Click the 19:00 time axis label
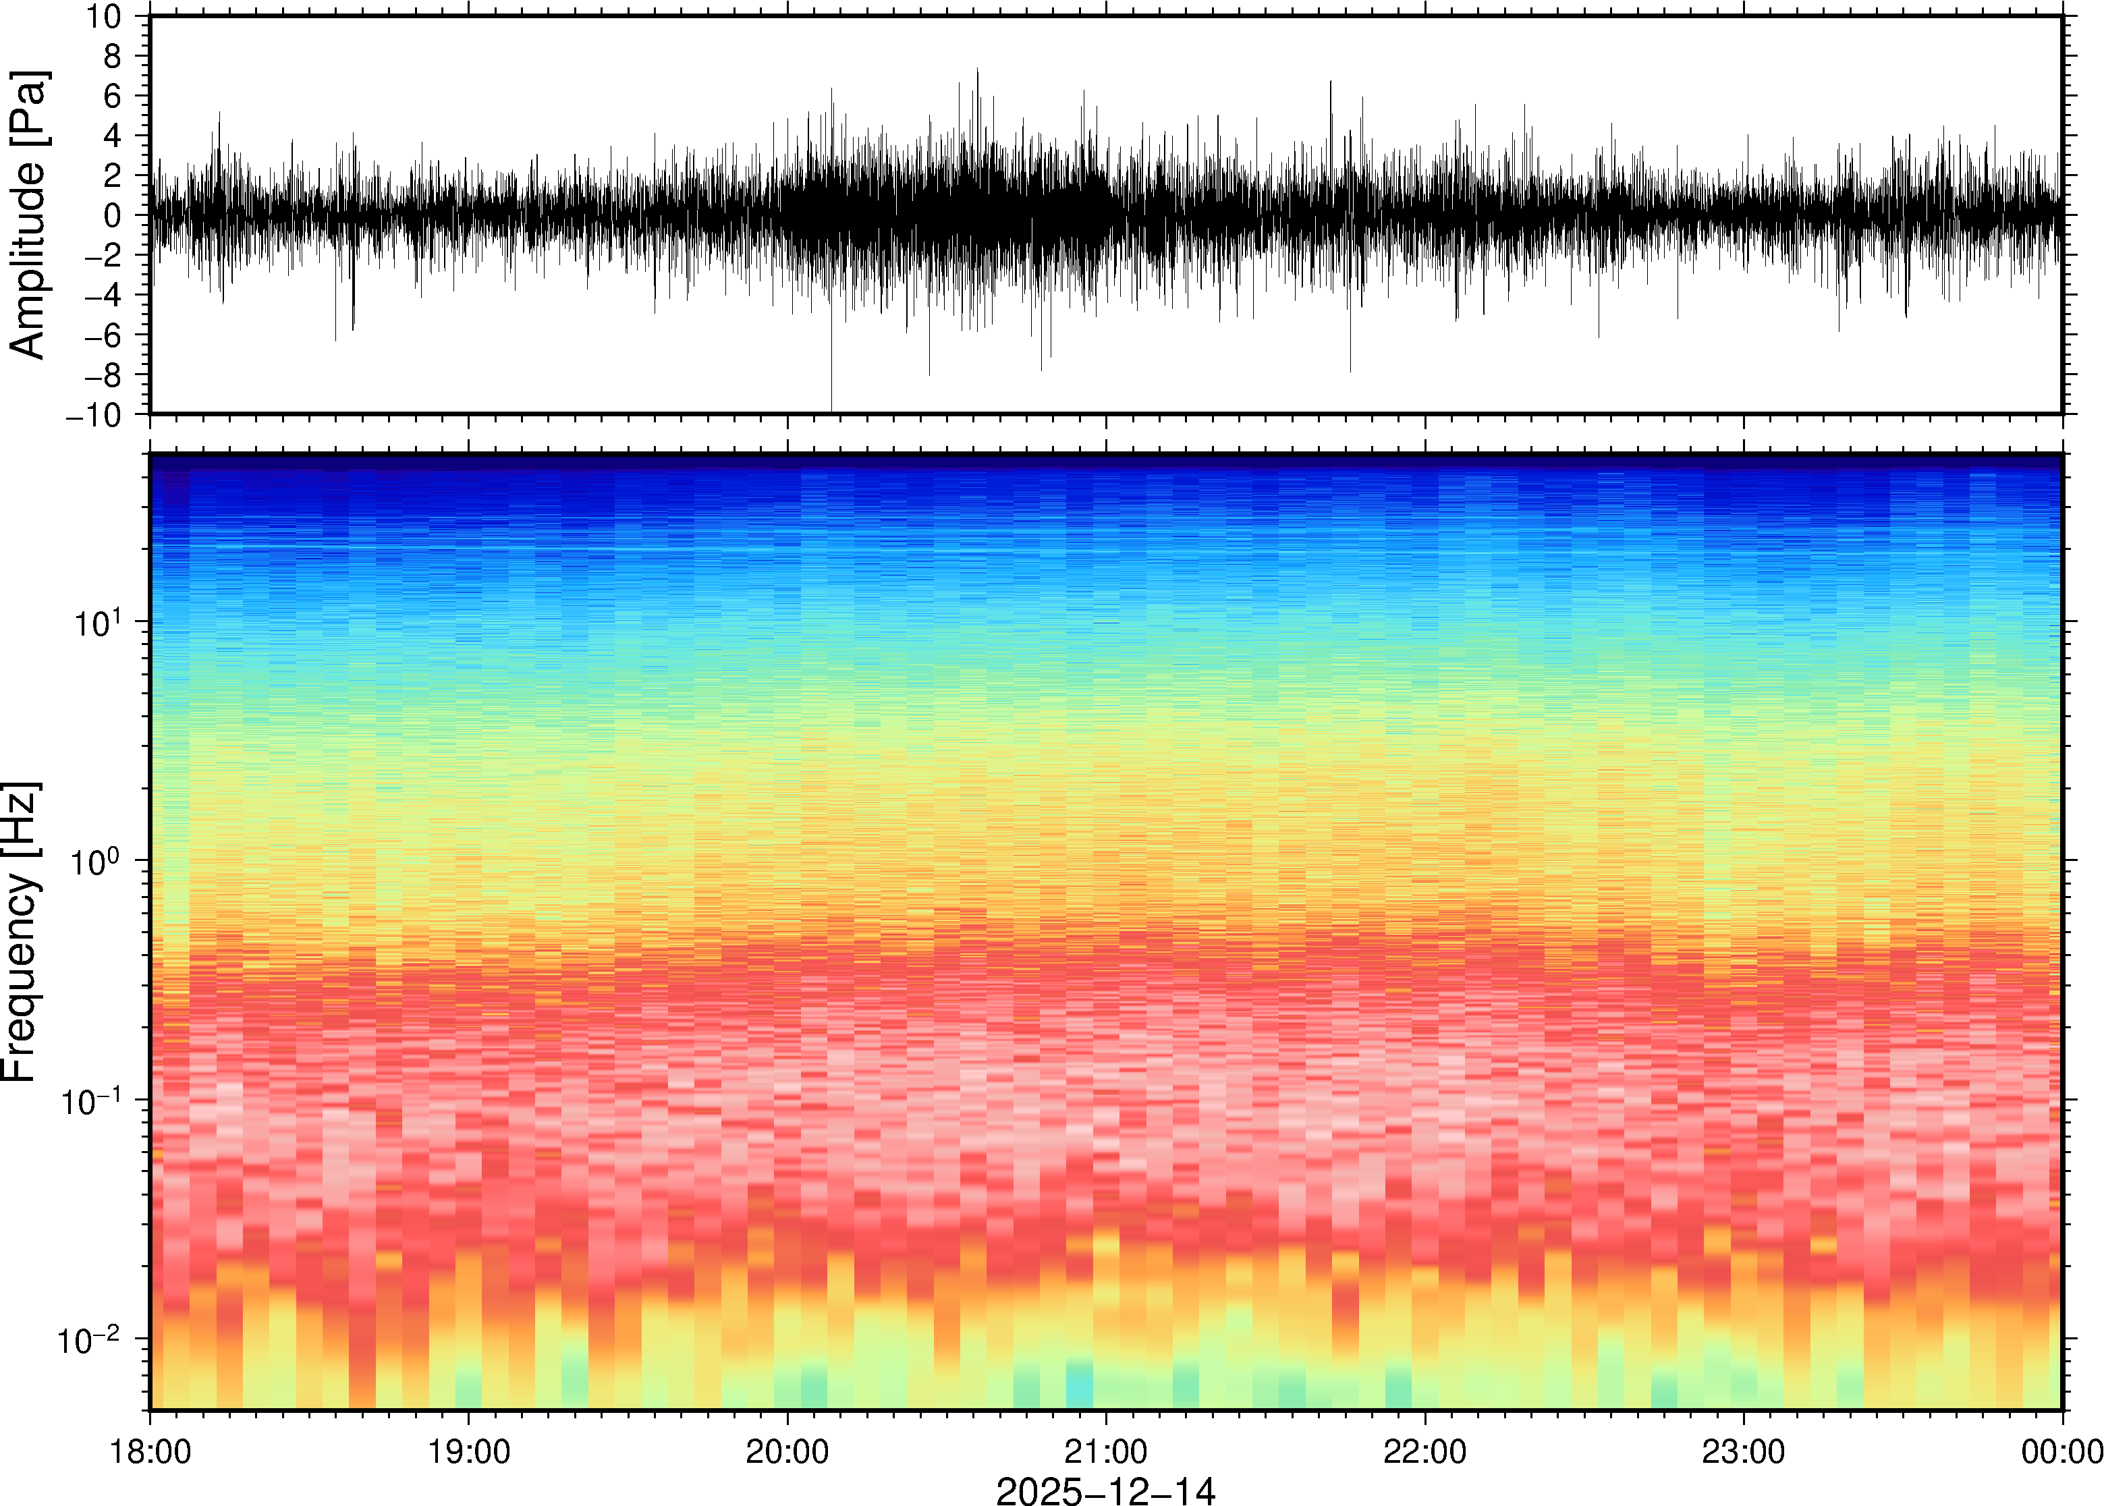The width and height of the screenshot is (2104, 1506). (468, 1451)
